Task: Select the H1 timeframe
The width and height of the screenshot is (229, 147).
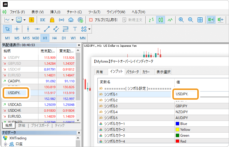Action: coord(45,38)
